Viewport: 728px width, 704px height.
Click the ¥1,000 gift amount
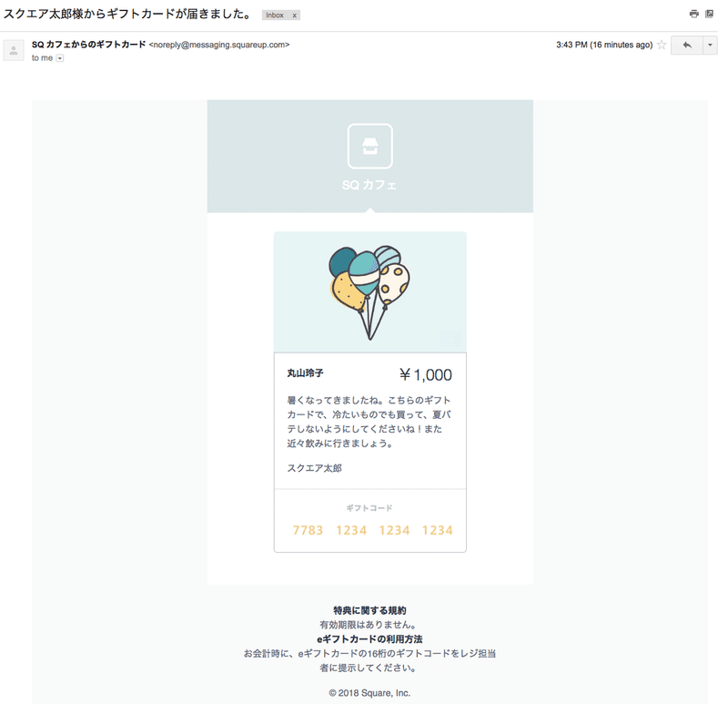point(426,375)
